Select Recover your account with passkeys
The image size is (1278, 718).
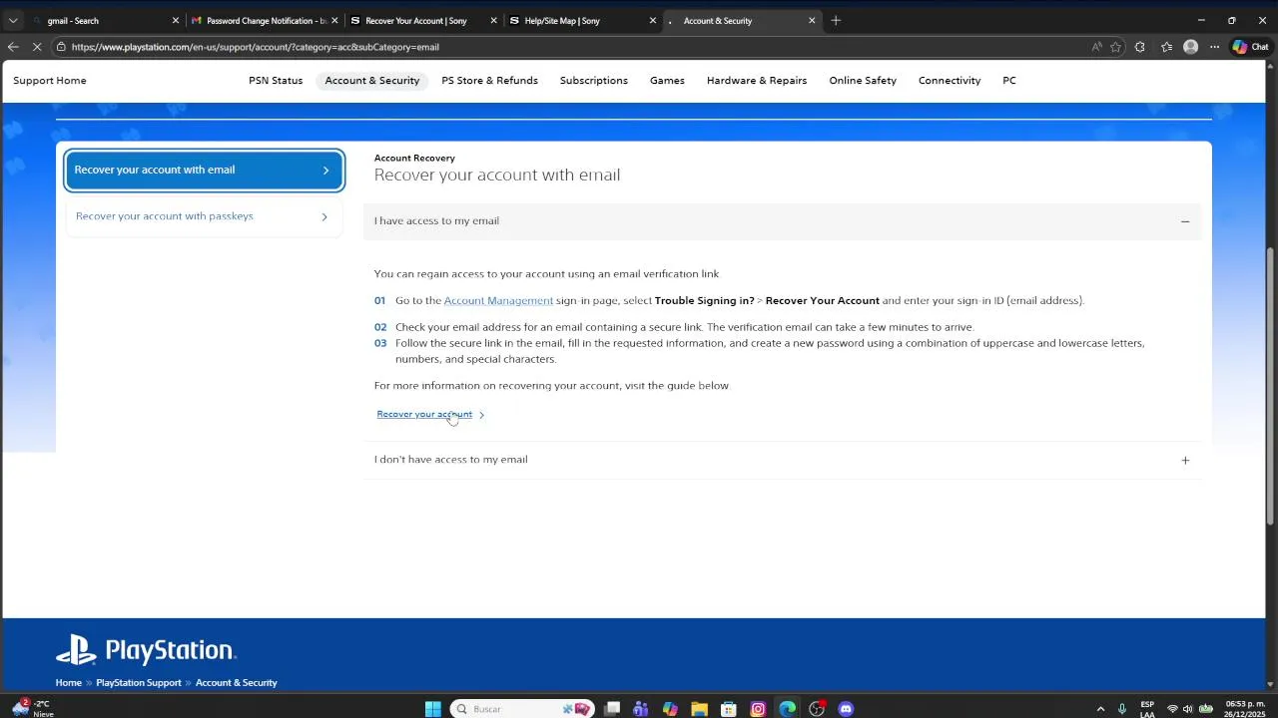205,216
